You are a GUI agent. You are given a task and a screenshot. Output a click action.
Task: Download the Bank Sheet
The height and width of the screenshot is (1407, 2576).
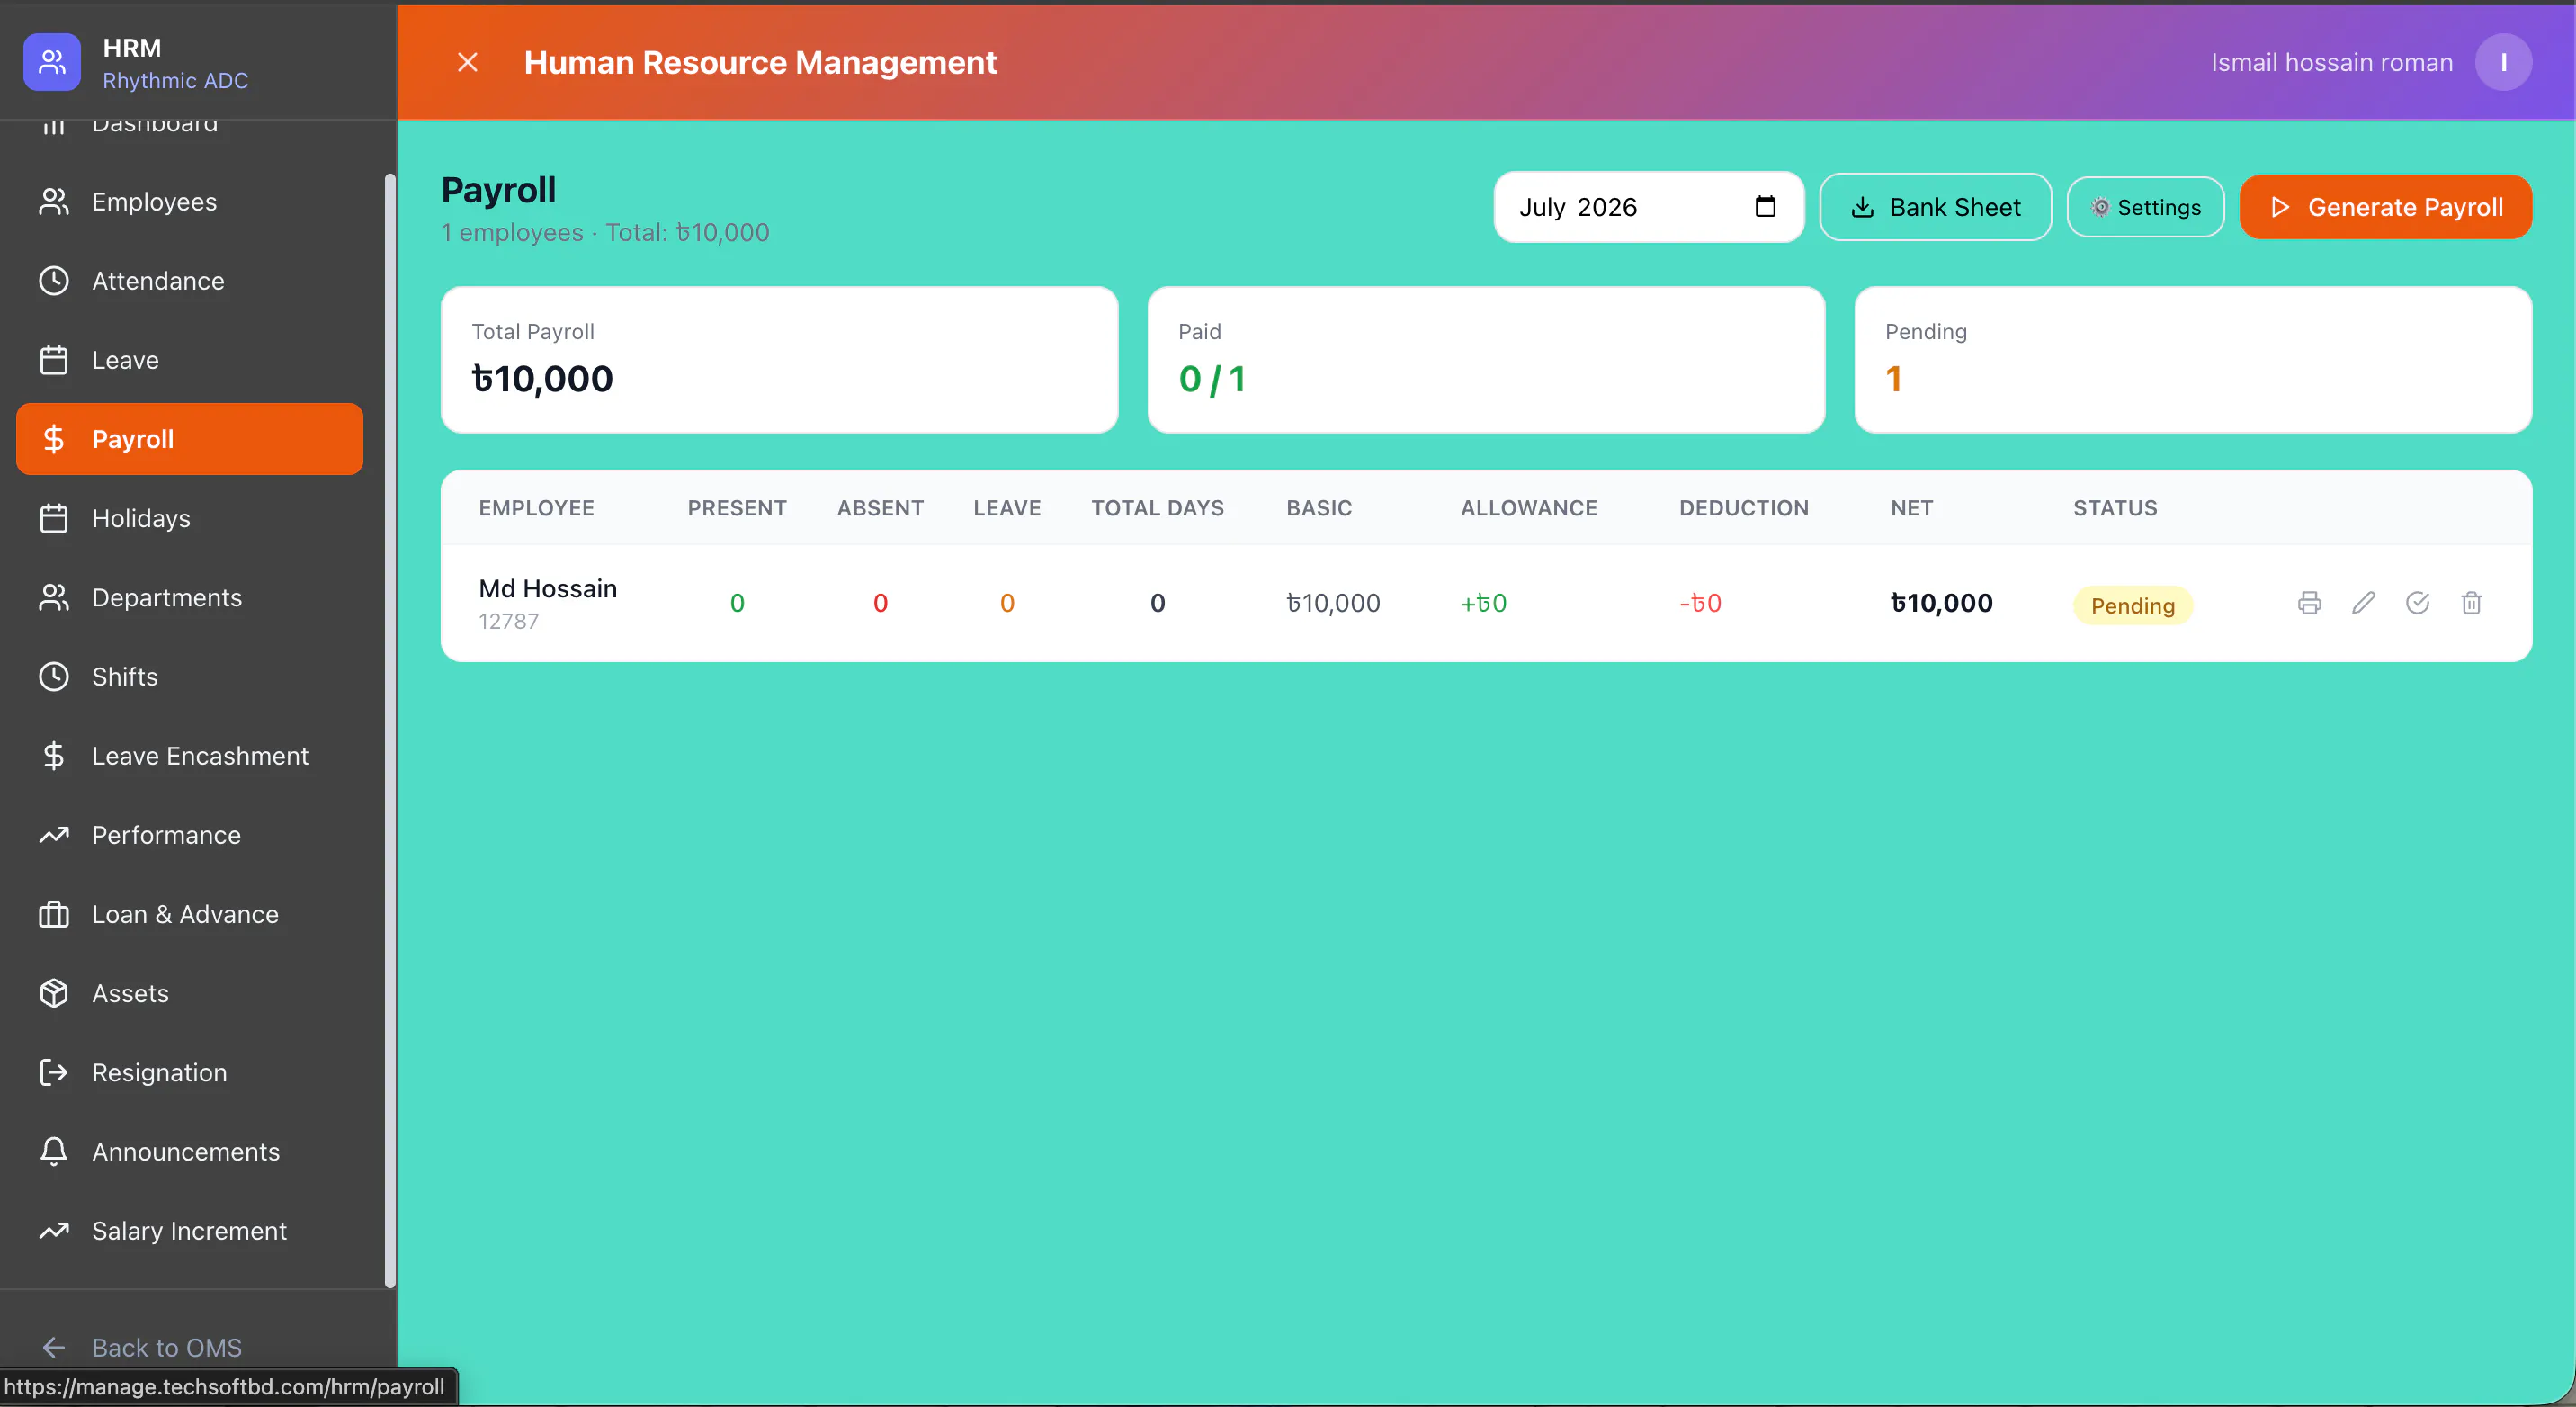(1935, 207)
